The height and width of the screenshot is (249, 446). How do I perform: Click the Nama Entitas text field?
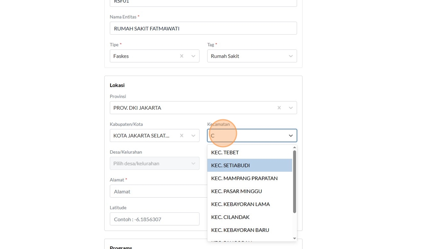click(203, 28)
